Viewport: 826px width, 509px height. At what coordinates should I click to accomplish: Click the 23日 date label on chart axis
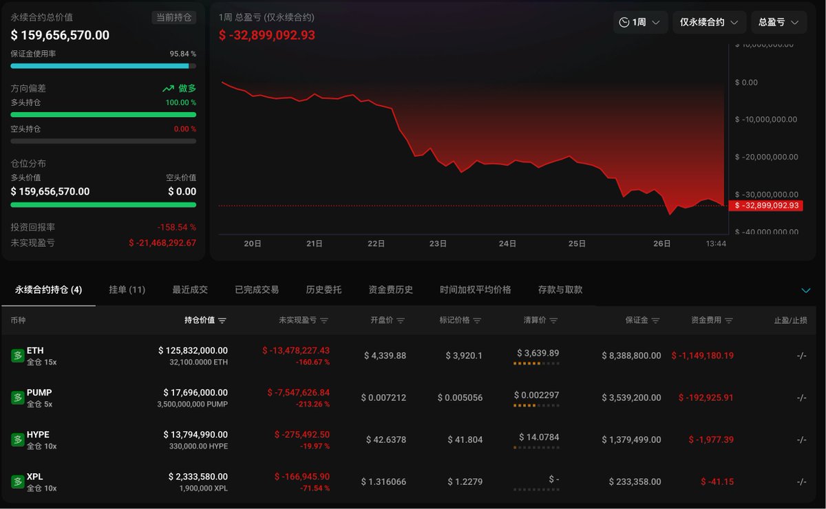(438, 243)
